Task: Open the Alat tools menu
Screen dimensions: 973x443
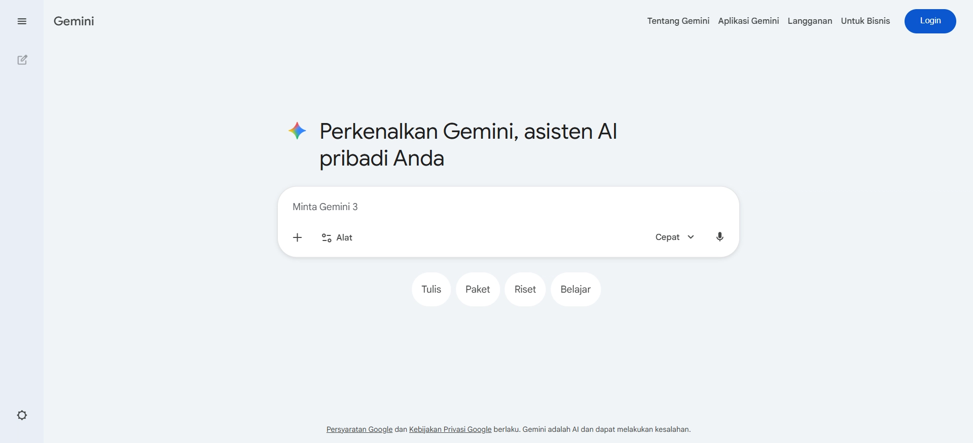Action: tap(337, 237)
